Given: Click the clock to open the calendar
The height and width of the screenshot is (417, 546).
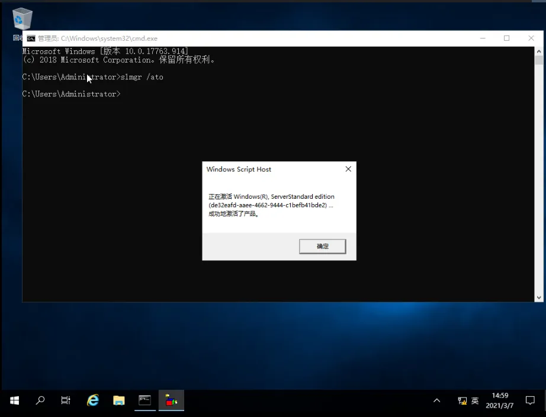Looking at the screenshot, I should (x=499, y=396).
